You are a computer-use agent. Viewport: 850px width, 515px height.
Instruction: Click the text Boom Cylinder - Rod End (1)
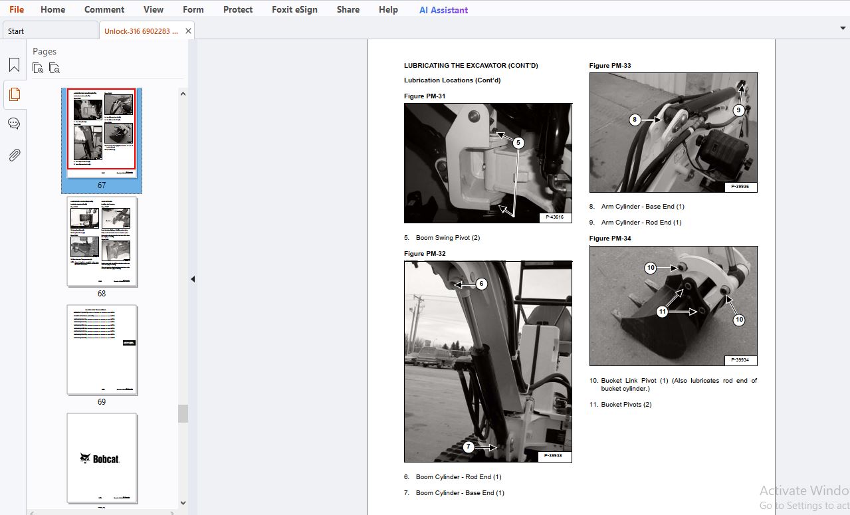(459, 477)
